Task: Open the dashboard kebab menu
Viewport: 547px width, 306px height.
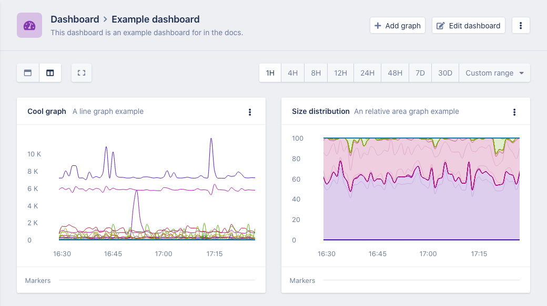Action: coord(521,25)
